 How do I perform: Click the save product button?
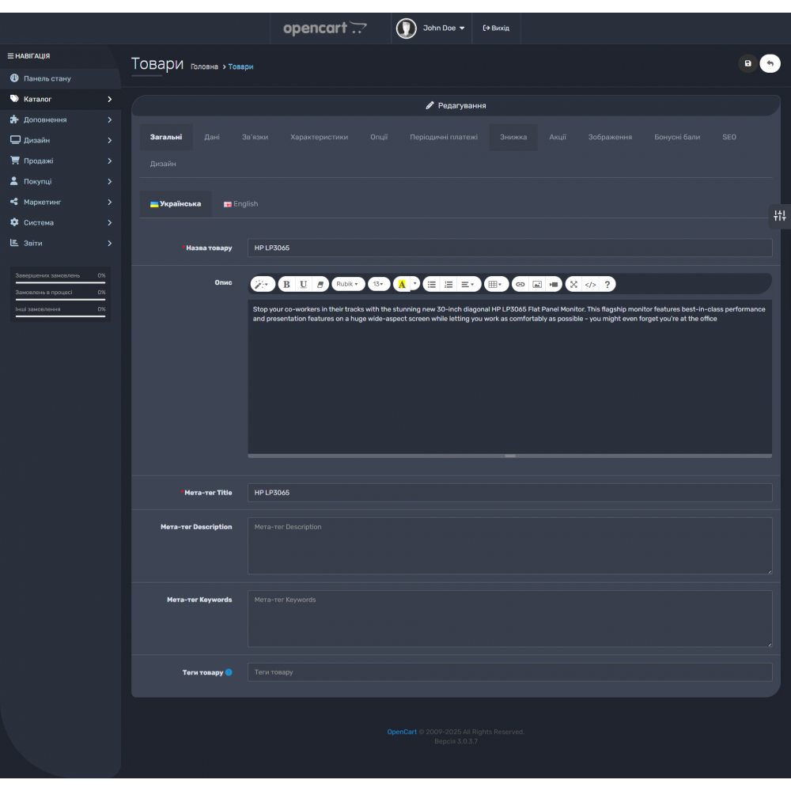747,63
